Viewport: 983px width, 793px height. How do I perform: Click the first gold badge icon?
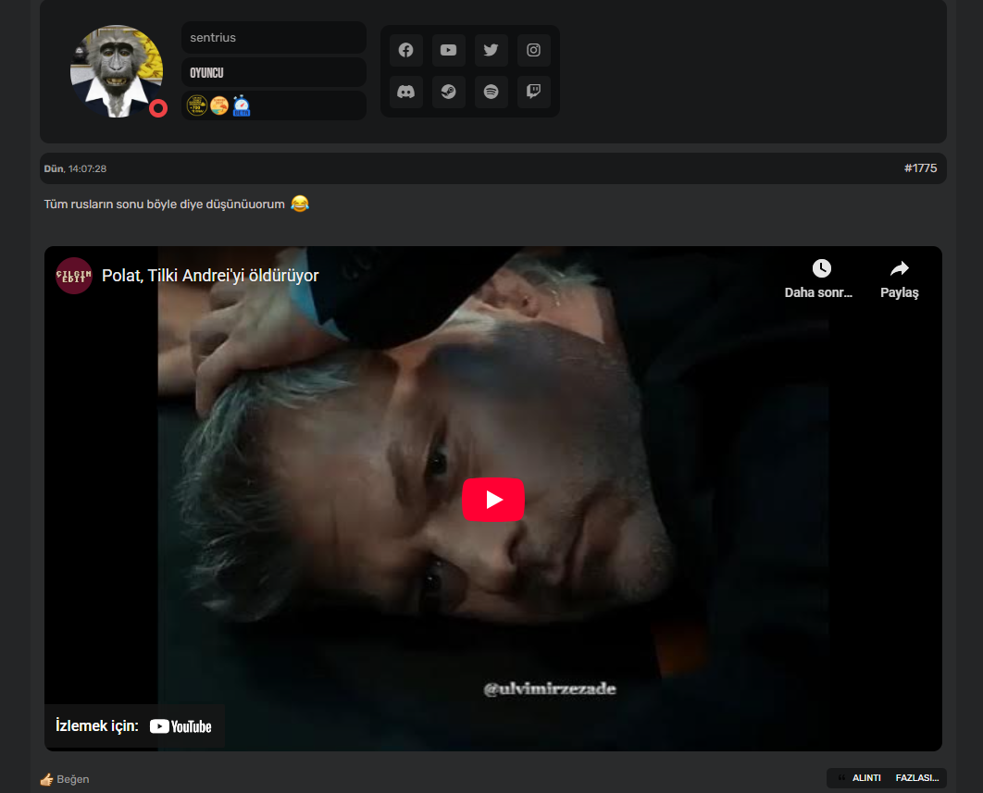197,105
